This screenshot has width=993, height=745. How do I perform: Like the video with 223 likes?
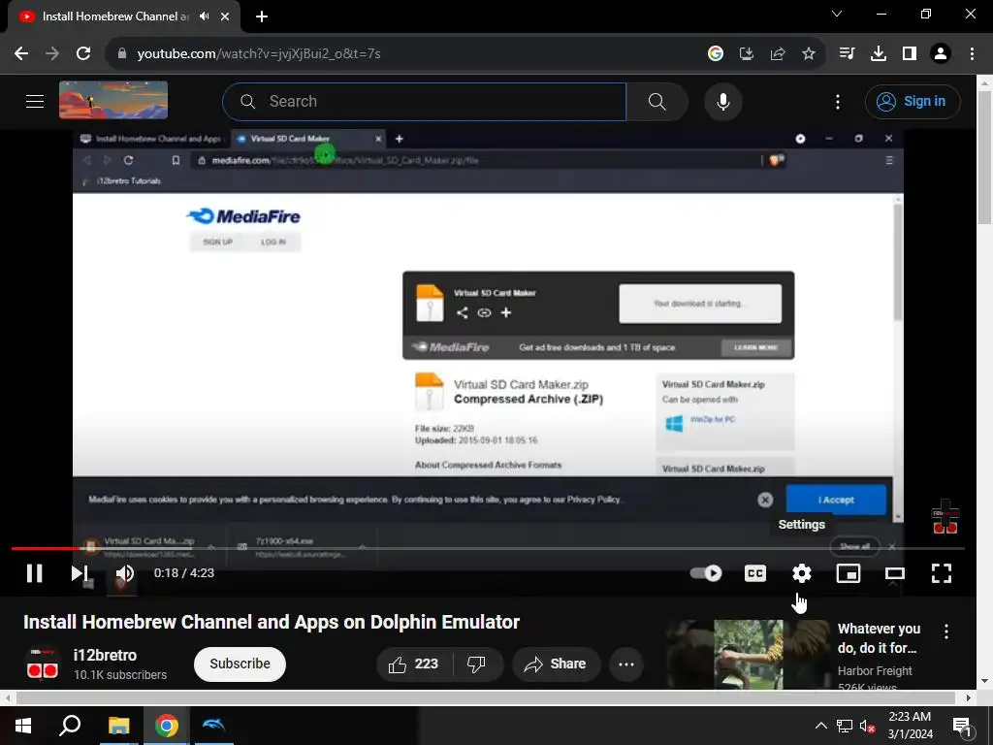coord(414,664)
